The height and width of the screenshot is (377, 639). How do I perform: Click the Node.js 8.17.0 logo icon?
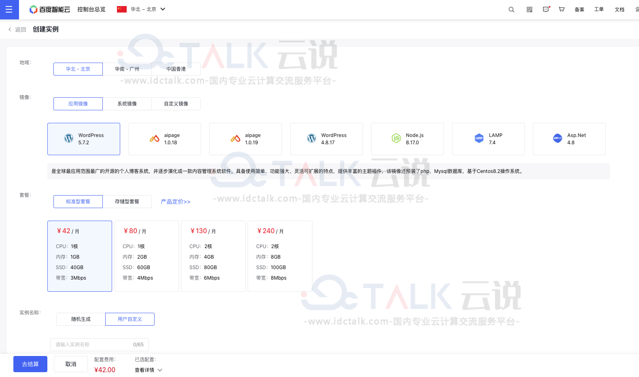[x=396, y=139]
